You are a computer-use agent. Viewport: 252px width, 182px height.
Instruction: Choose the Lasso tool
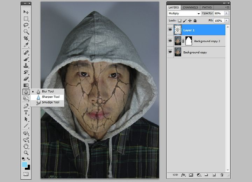[26, 25]
